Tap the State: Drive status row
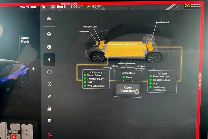The height and width of the screenshot is (139, 208). point(92,75)
